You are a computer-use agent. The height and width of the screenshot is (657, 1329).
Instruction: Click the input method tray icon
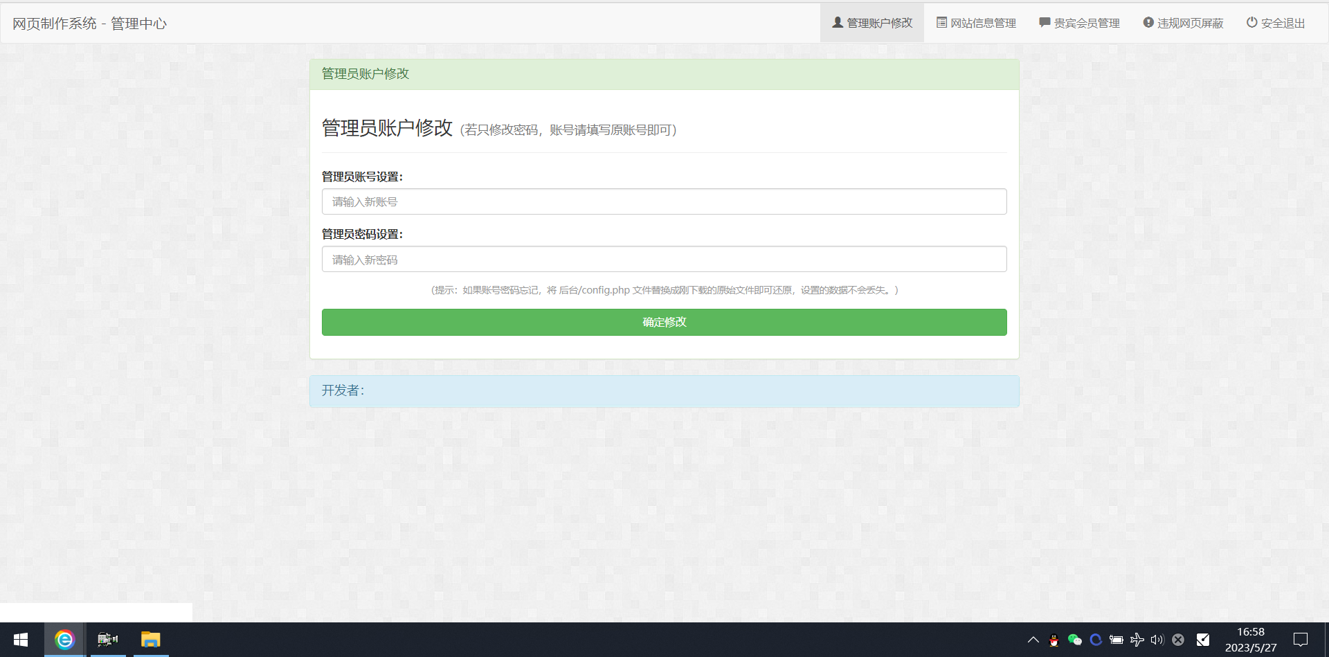[1203, 640]
